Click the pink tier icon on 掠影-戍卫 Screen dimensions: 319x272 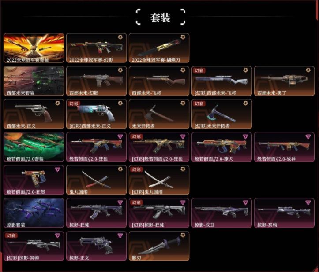coord(246,202)
